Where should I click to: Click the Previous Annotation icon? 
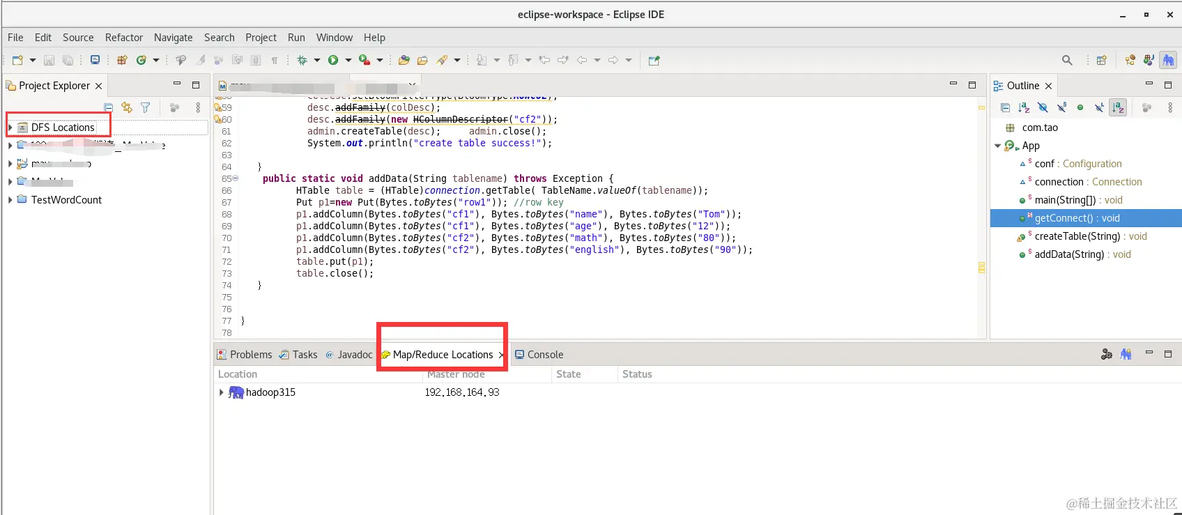513,61
